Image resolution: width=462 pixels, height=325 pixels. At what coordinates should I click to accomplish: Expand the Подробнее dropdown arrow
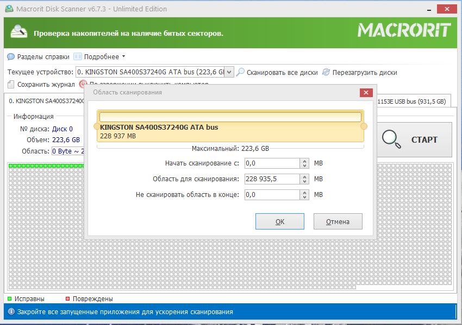point(124,56)
